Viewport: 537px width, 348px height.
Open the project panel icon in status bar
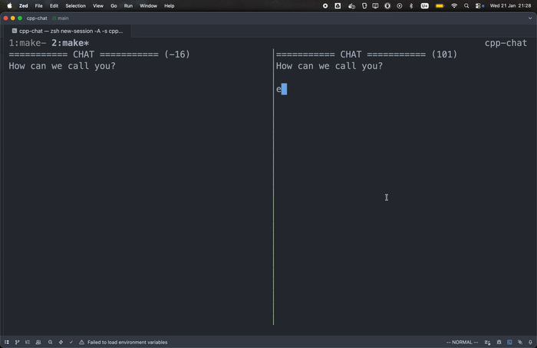[x=7, y=342]
